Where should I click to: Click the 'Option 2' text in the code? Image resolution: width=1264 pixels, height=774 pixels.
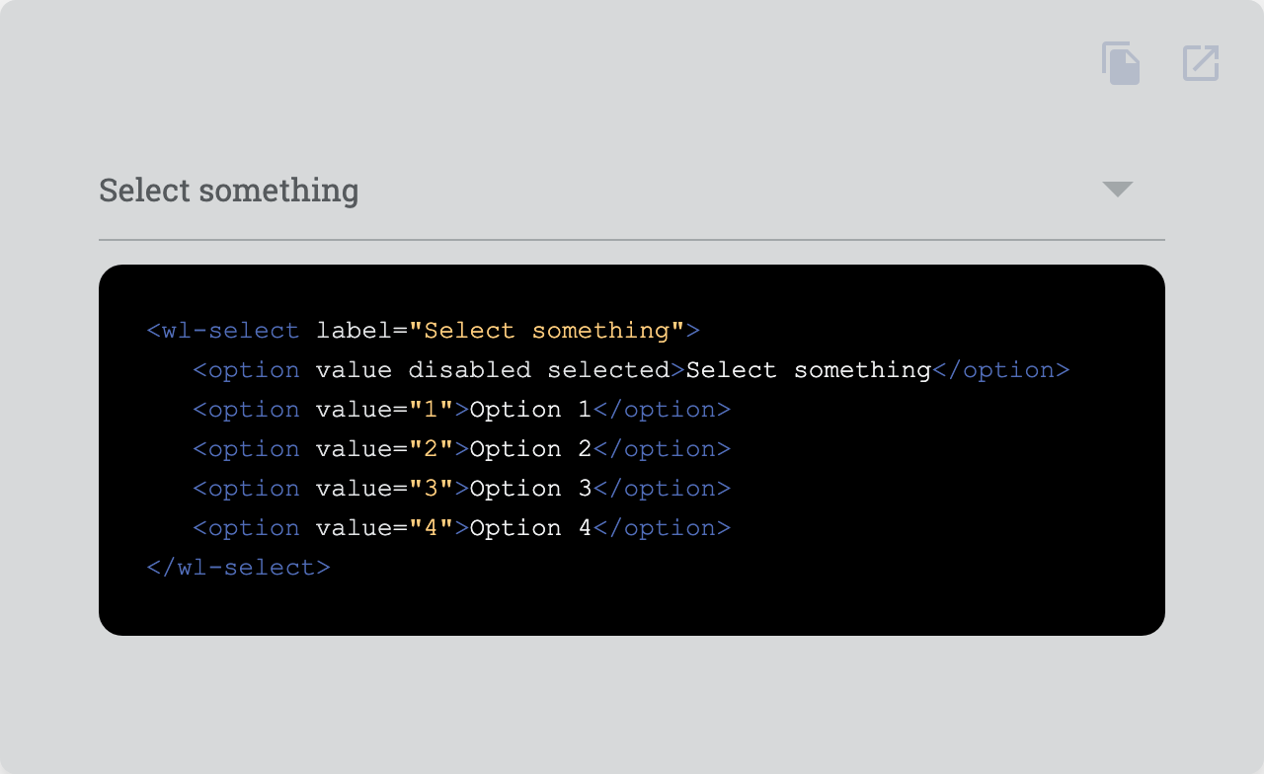[x=531, y=449]
